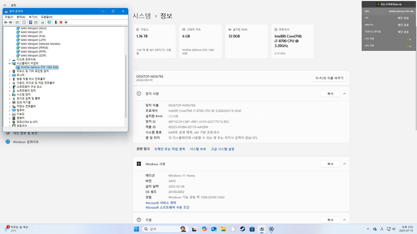417x234 pixels.
Task: Collapse the 디스플레이 어댑터 tree node
Action: 10,63
